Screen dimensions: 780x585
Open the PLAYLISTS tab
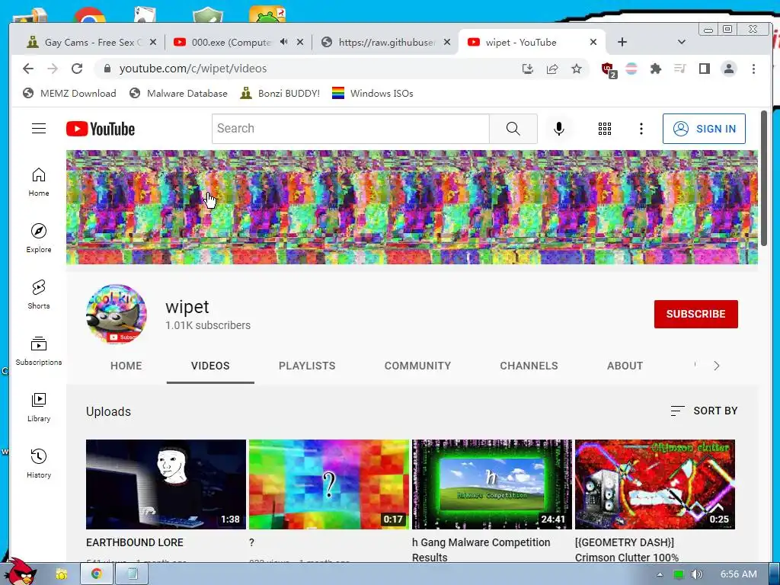point(307,366)
